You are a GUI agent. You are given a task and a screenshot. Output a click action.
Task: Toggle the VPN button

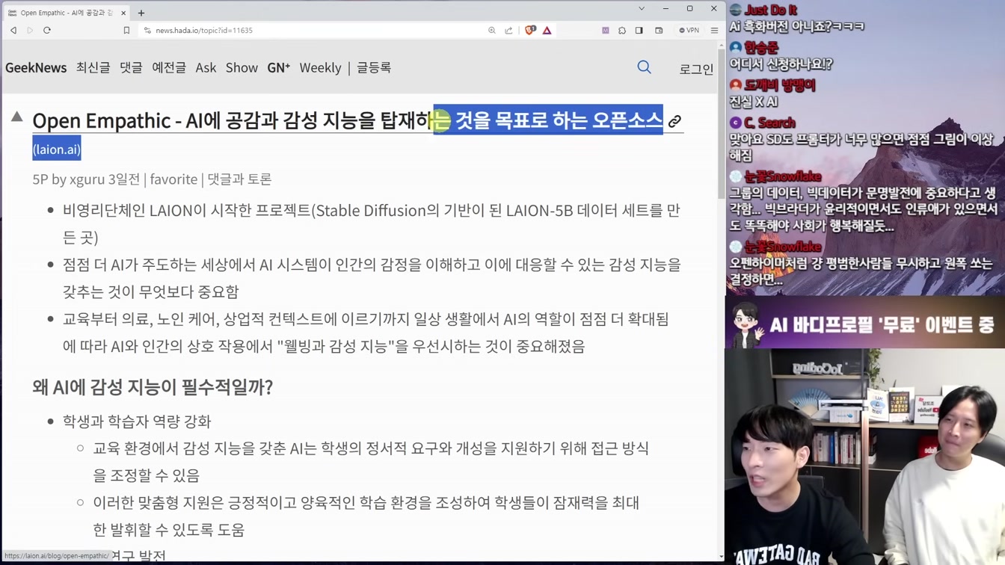(689, 31)
